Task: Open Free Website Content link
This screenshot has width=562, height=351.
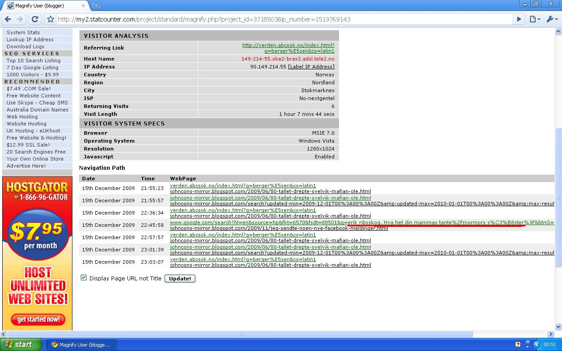Action: [x=34, y=96]
